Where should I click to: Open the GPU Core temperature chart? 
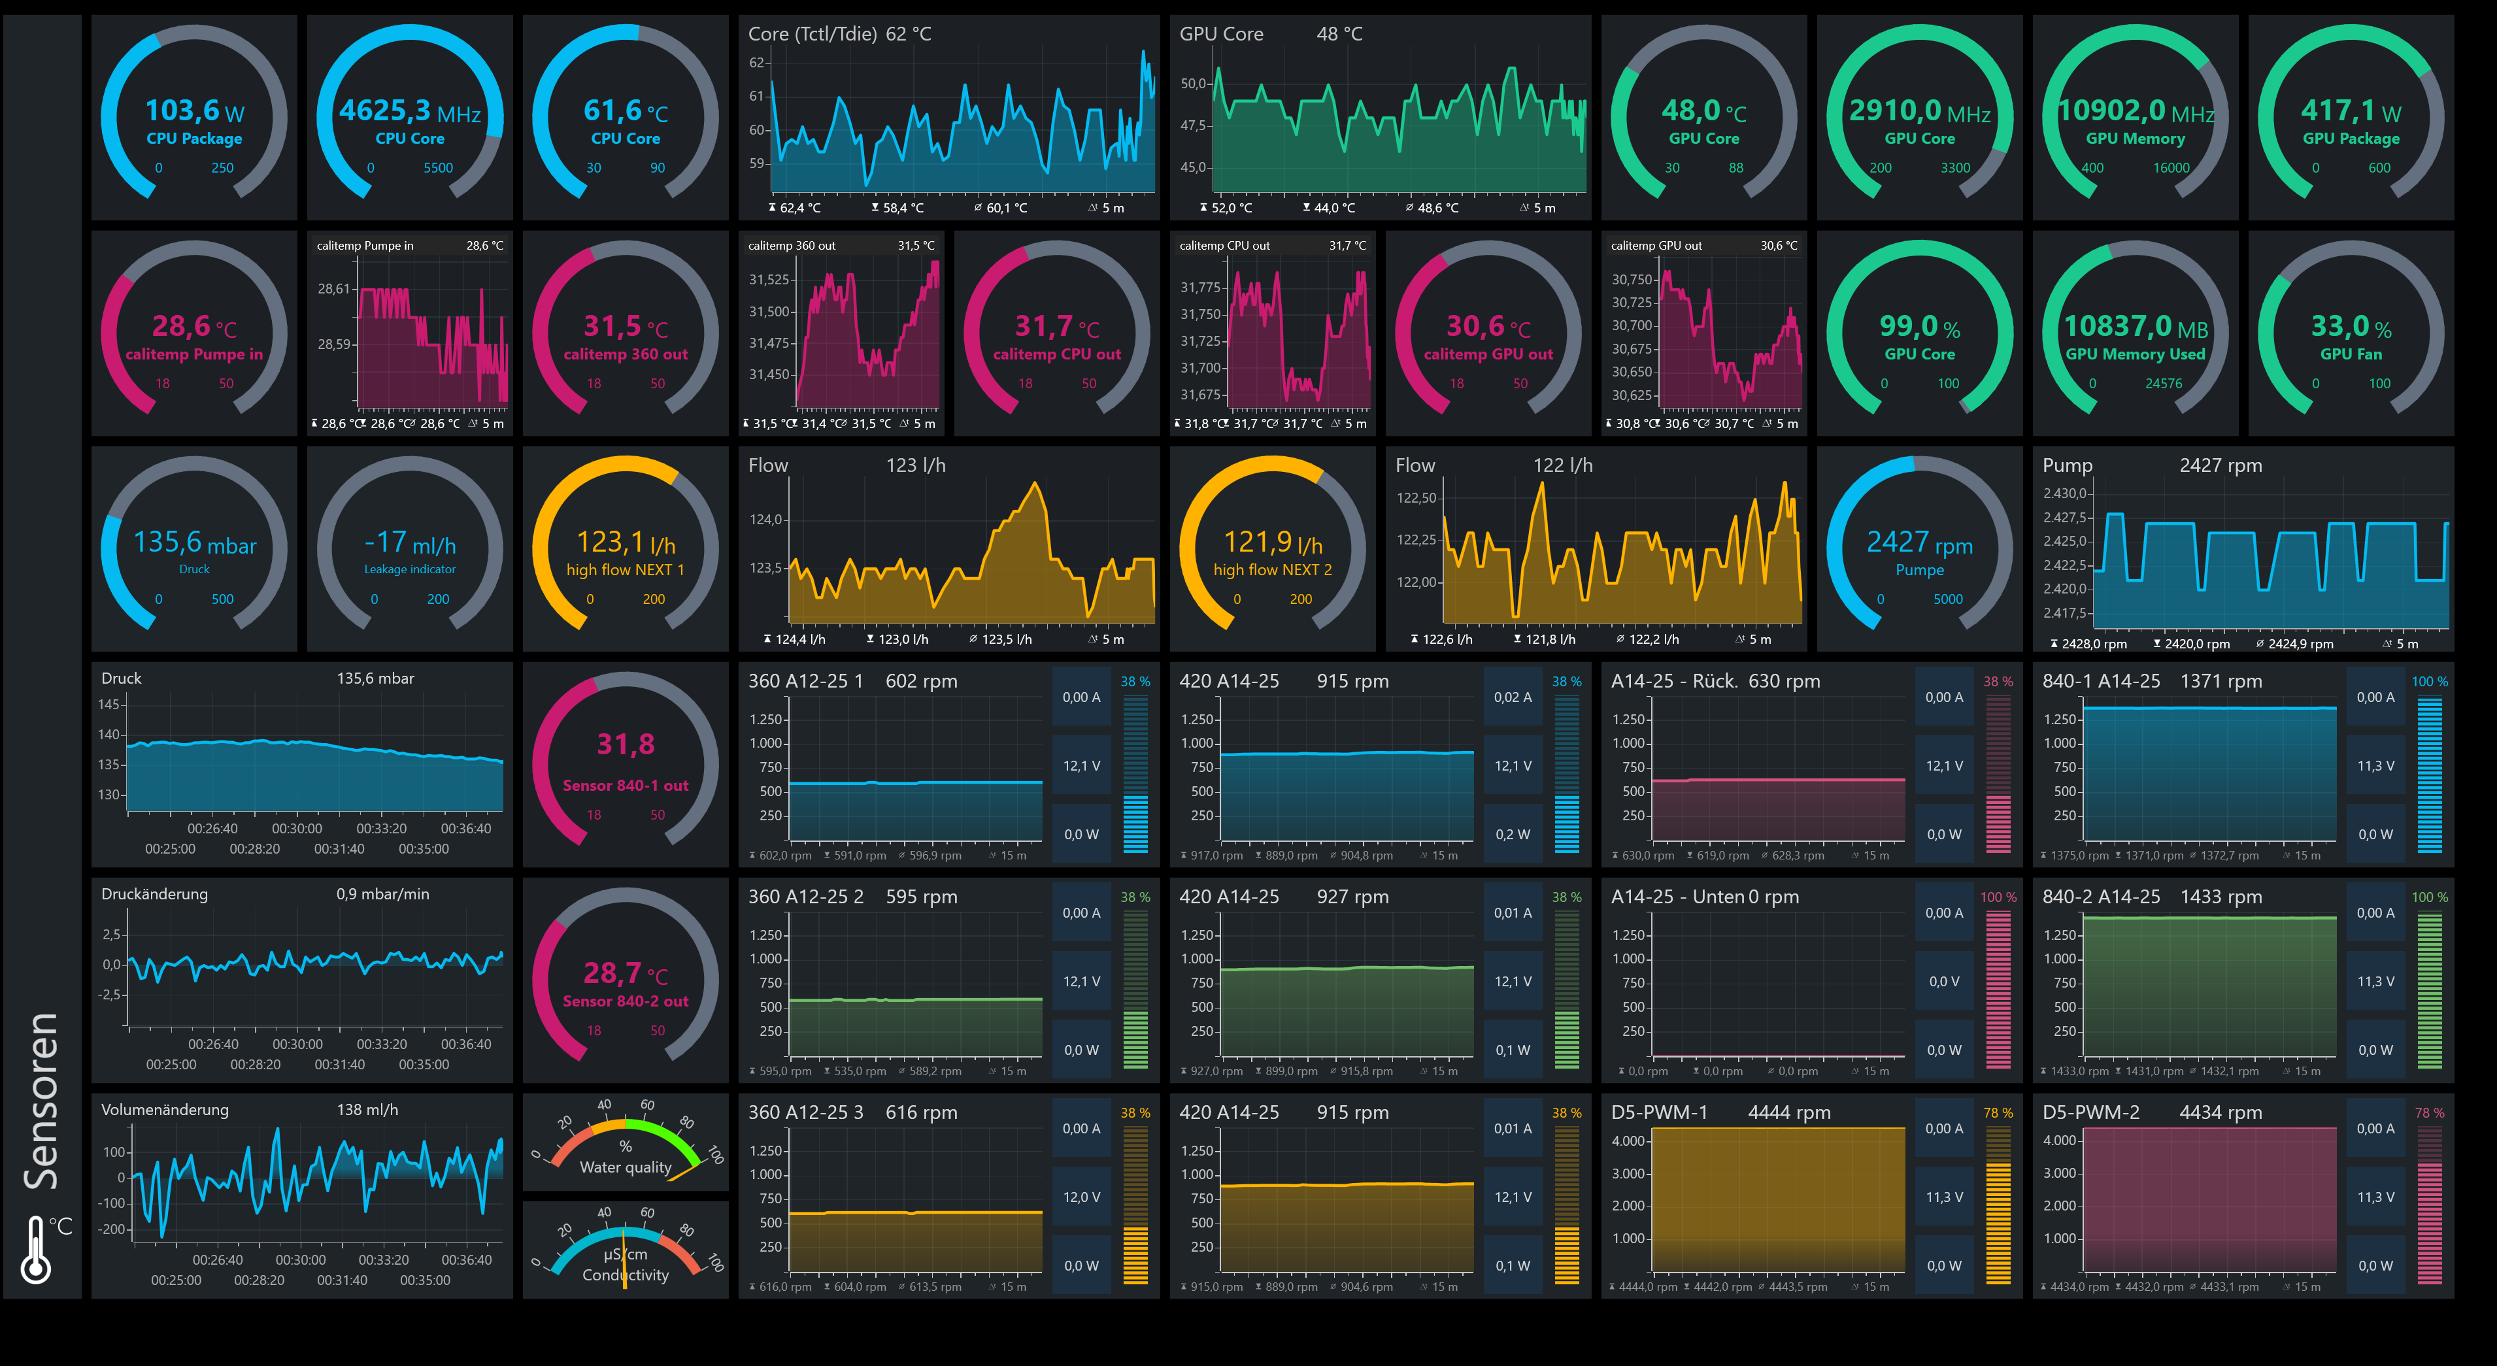coord(1379,117)
